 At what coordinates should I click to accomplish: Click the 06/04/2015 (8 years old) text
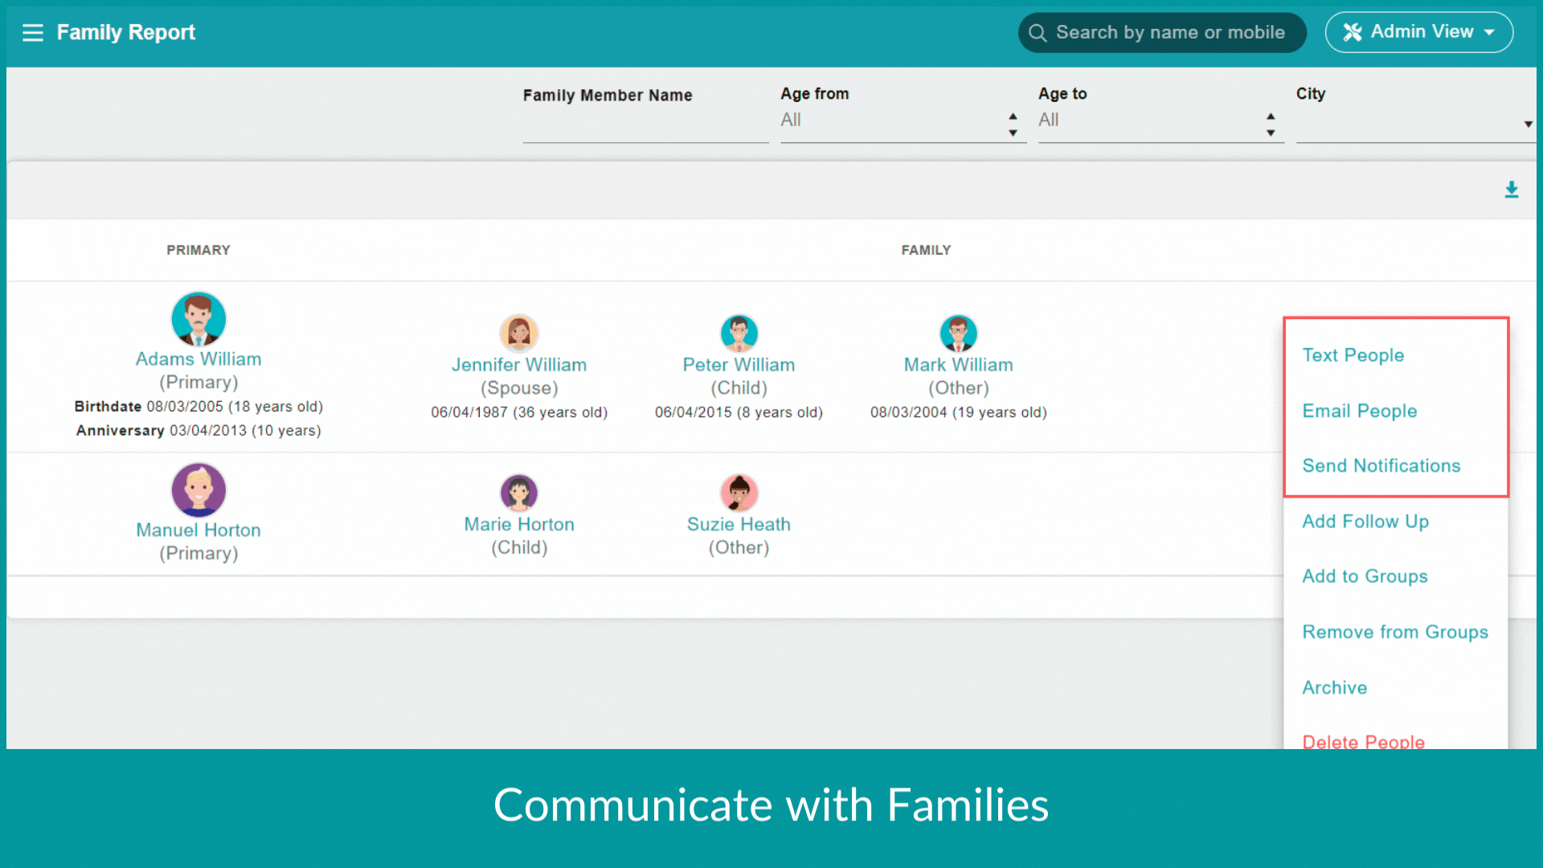[739, 412]
